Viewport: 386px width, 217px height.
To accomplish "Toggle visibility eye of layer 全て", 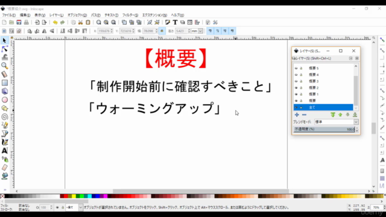I will coord(296,107).
